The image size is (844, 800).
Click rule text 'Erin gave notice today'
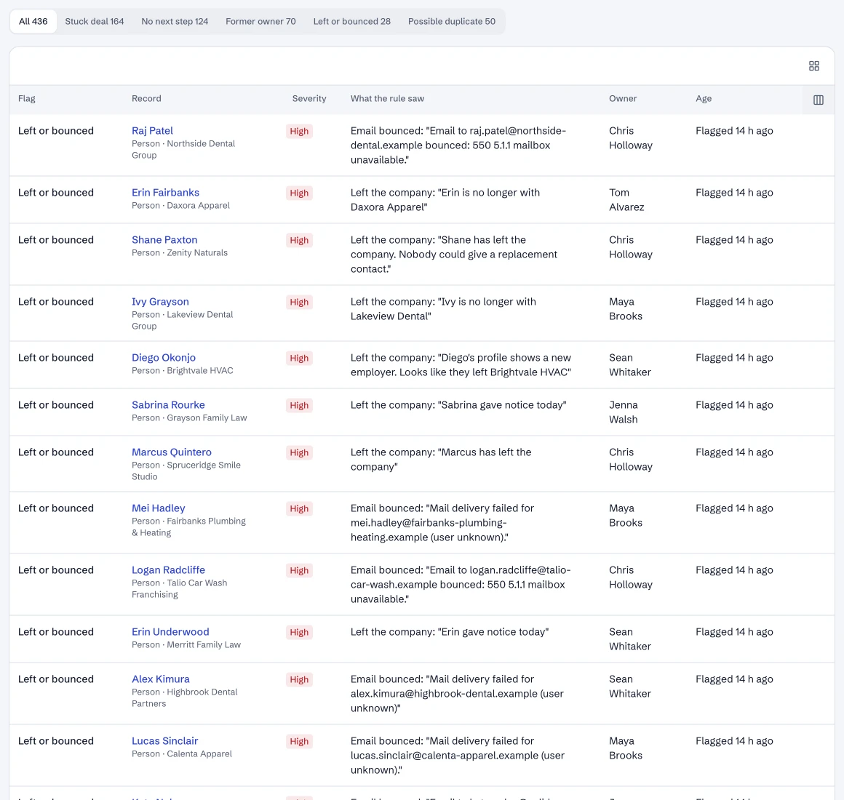(450, 632)
